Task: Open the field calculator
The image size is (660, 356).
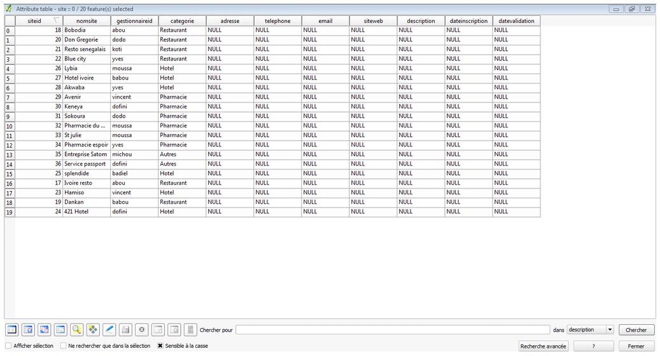Action: pyautogui.click(x=190, y=330)
